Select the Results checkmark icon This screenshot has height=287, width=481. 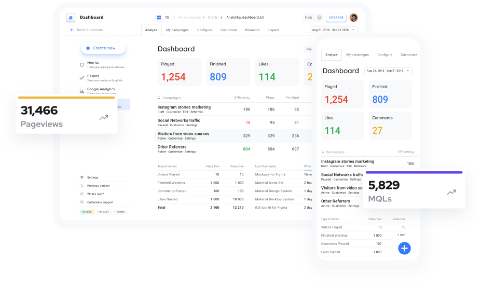[x=82, y=78]
